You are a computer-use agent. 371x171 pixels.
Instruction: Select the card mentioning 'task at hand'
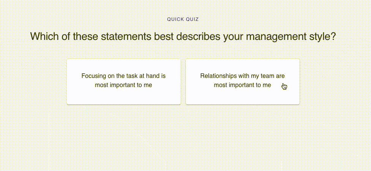(x=124, y=82)
